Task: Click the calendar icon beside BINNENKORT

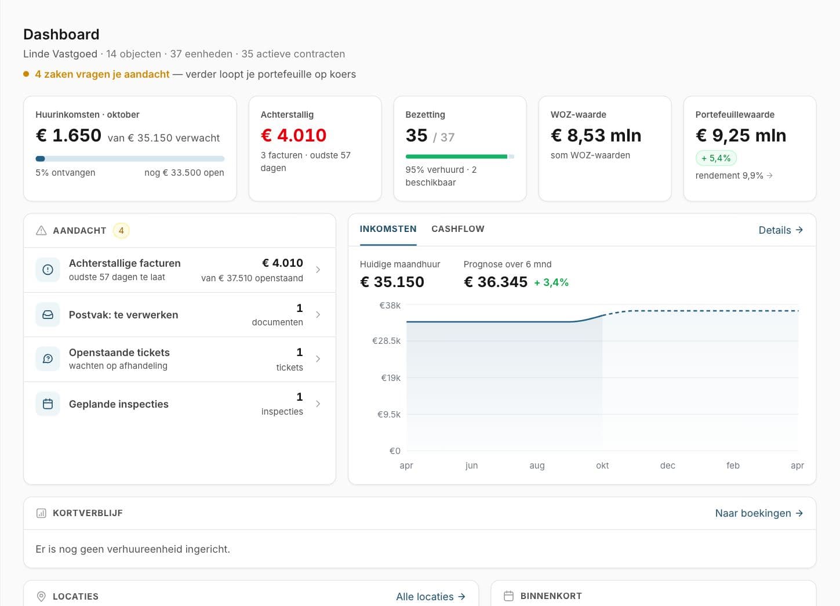Action: (x=508, y=596)
